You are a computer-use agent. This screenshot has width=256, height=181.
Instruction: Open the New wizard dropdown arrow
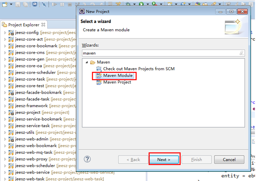11,4
